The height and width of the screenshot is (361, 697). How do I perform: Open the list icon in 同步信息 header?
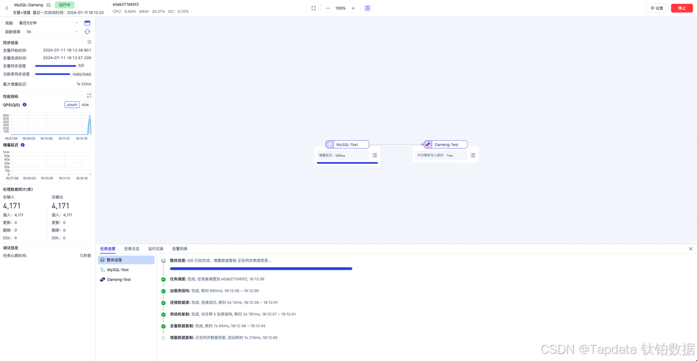[89, 42]
